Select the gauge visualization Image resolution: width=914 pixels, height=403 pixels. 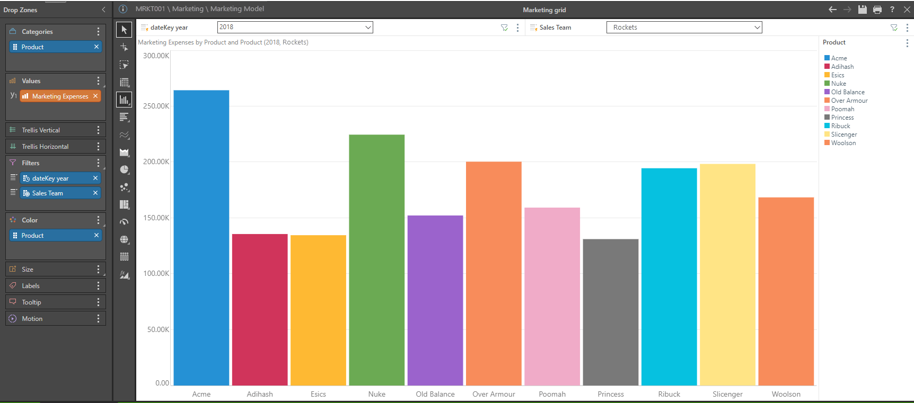pyautogui.click(x=124, y=222)
